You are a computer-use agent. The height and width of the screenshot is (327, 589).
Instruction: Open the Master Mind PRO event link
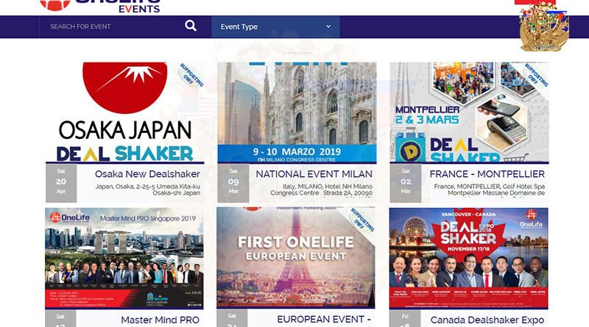click(160, 320)
